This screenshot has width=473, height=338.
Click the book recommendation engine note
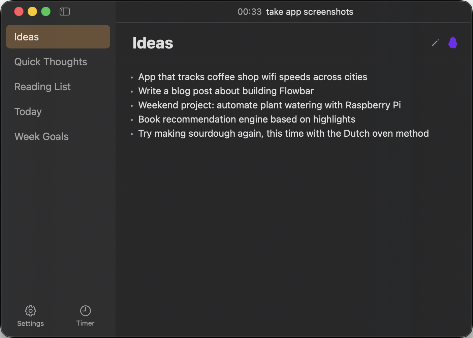tap(247, 120)
